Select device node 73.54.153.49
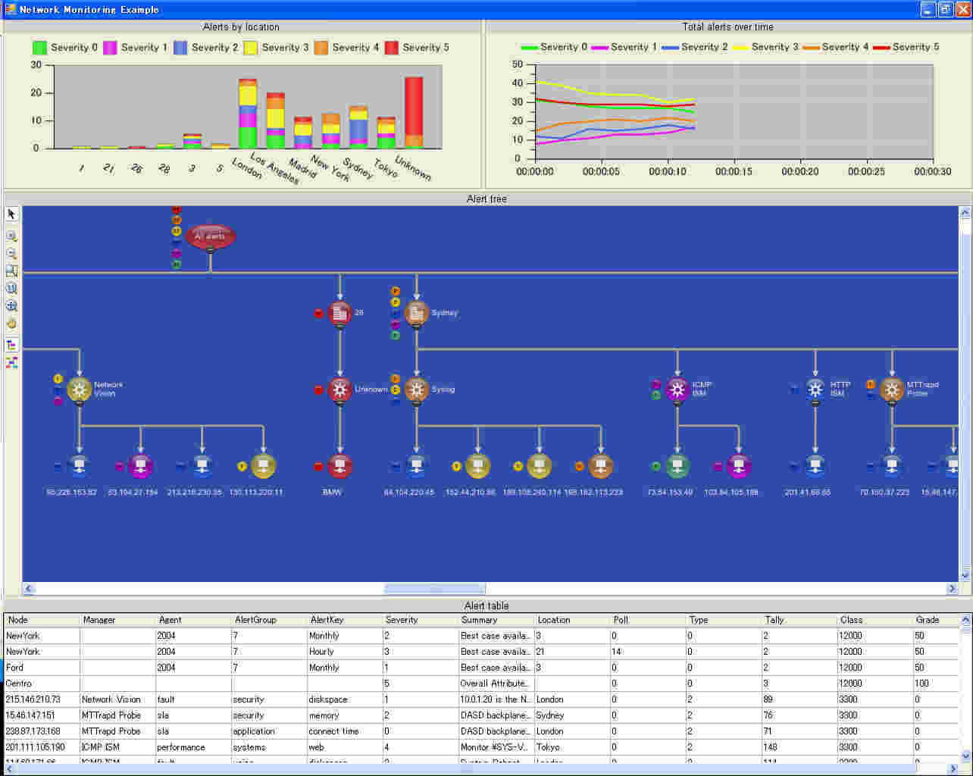 point(677,466)
